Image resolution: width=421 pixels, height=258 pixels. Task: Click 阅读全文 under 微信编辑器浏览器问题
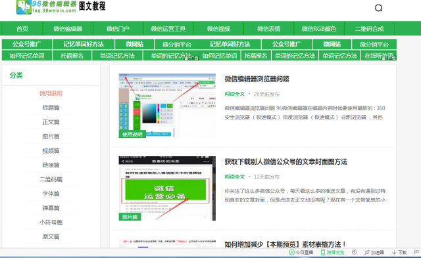coord(235,94)
